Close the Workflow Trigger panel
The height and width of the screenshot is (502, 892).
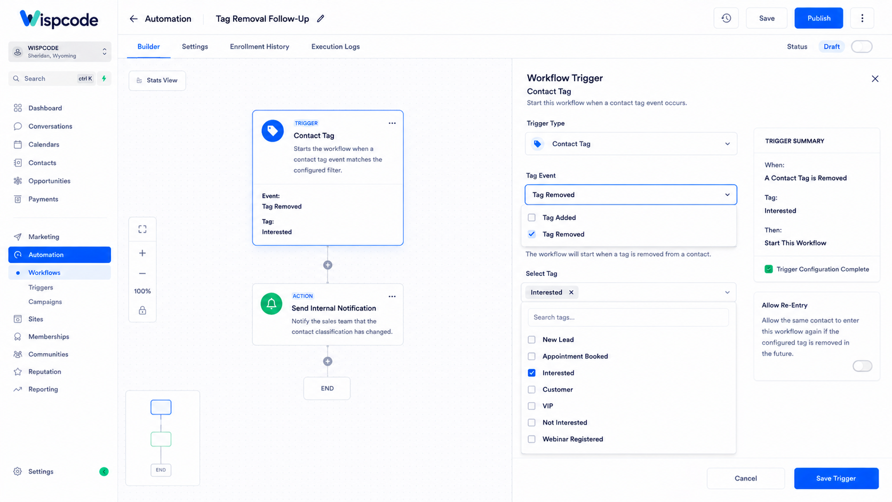click(x=875, y=79)
